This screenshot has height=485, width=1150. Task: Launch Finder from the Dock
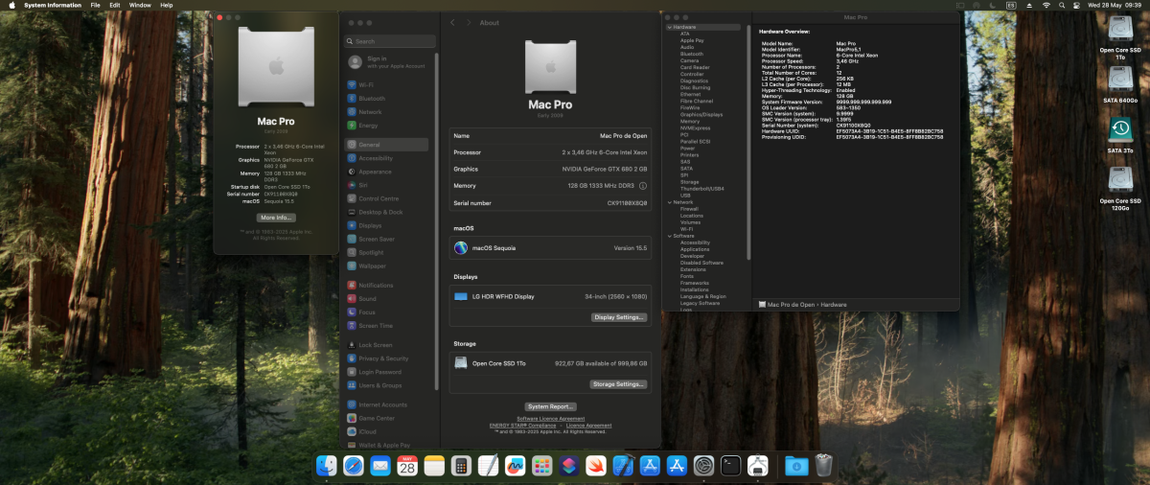coord(328,466)
